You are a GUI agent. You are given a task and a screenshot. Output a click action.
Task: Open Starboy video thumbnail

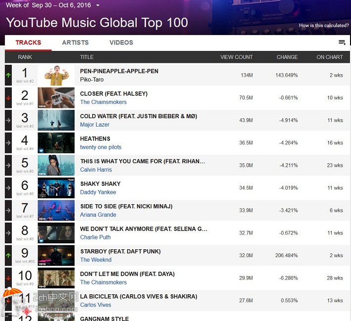pyautogui.click(x=56, y=255)
